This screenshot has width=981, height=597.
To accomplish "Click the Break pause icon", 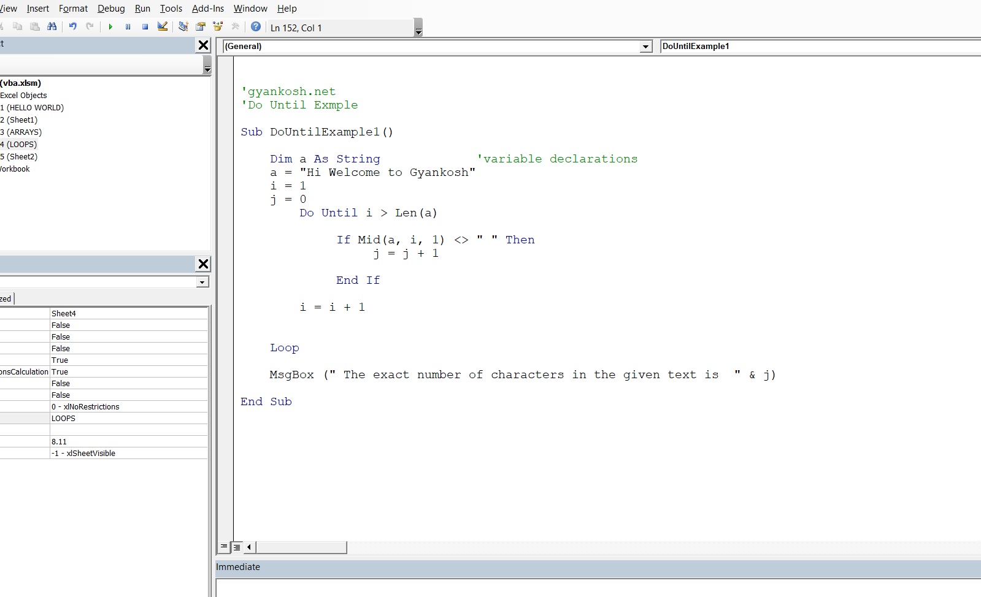I will tap(128, 27).
